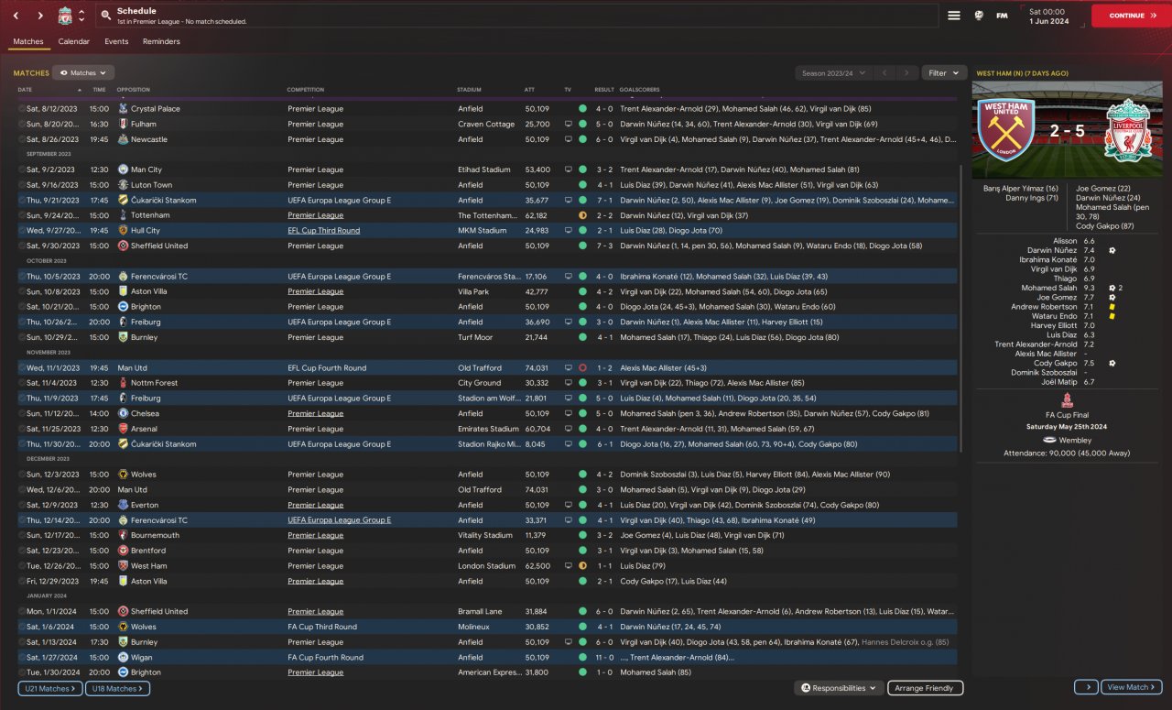Toggle reminder circle on Crystal Palace 8/12 row
This screenshot has height=710, width=1172.
22,109
